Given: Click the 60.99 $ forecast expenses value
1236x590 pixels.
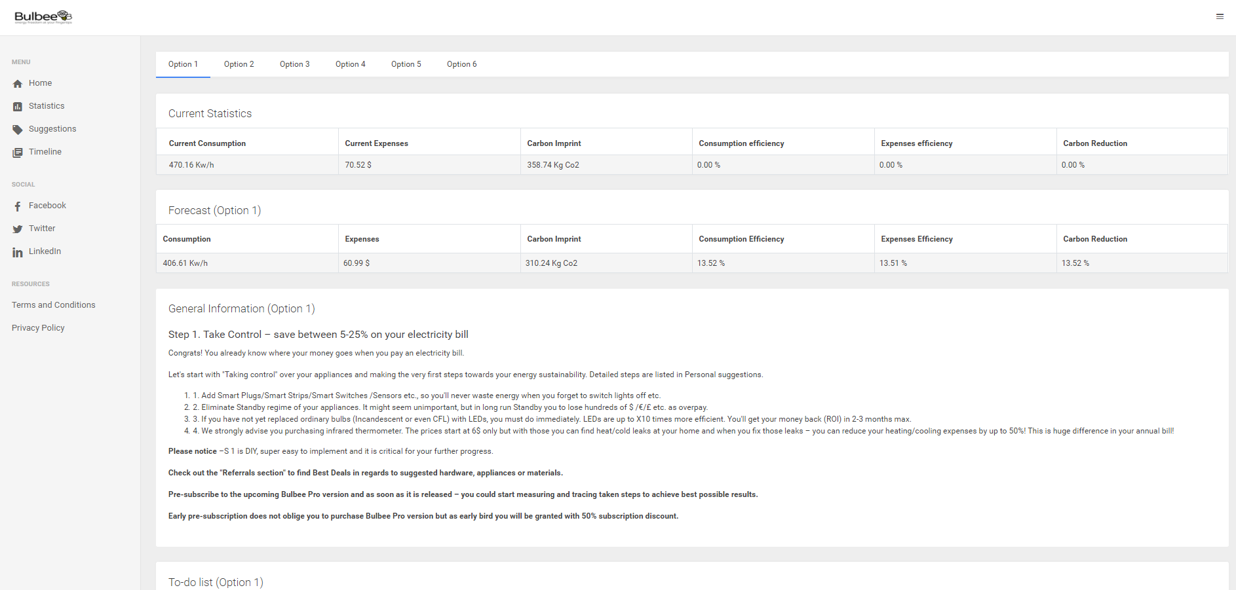Looking at the screenshot, I should pos(357,263).
